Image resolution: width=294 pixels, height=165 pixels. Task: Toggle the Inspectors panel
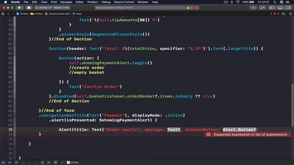click(x=288, y=8)
